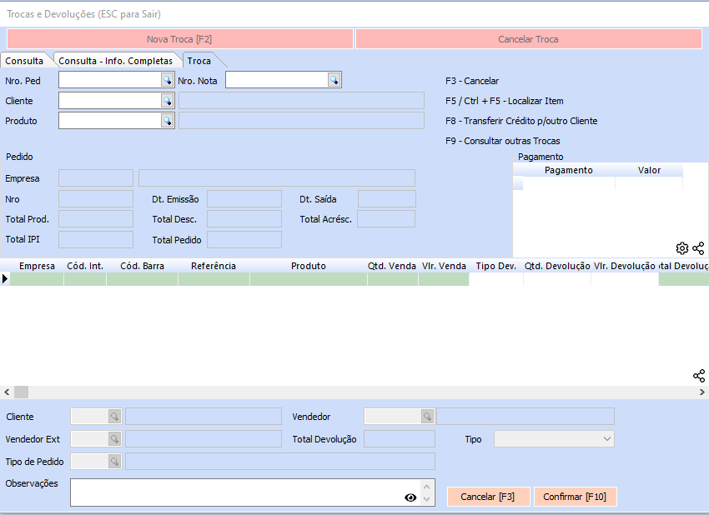Click the Cancelar Troca button

(528, 39)
